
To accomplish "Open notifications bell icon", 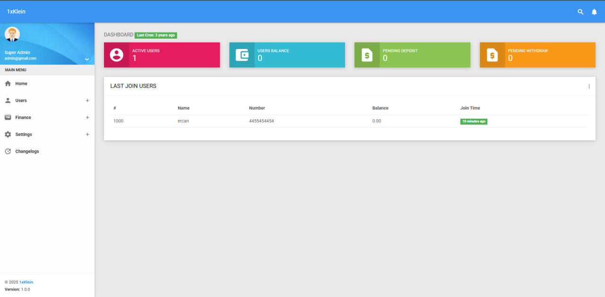I will (x=594, y=12).
